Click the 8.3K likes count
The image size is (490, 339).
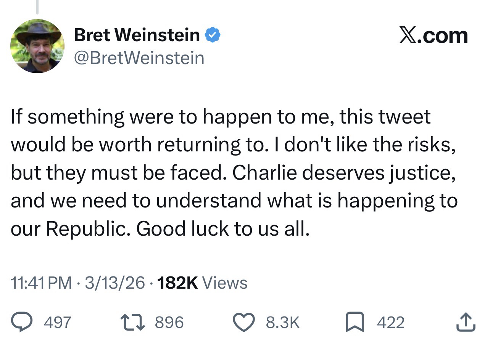[283, 323]
